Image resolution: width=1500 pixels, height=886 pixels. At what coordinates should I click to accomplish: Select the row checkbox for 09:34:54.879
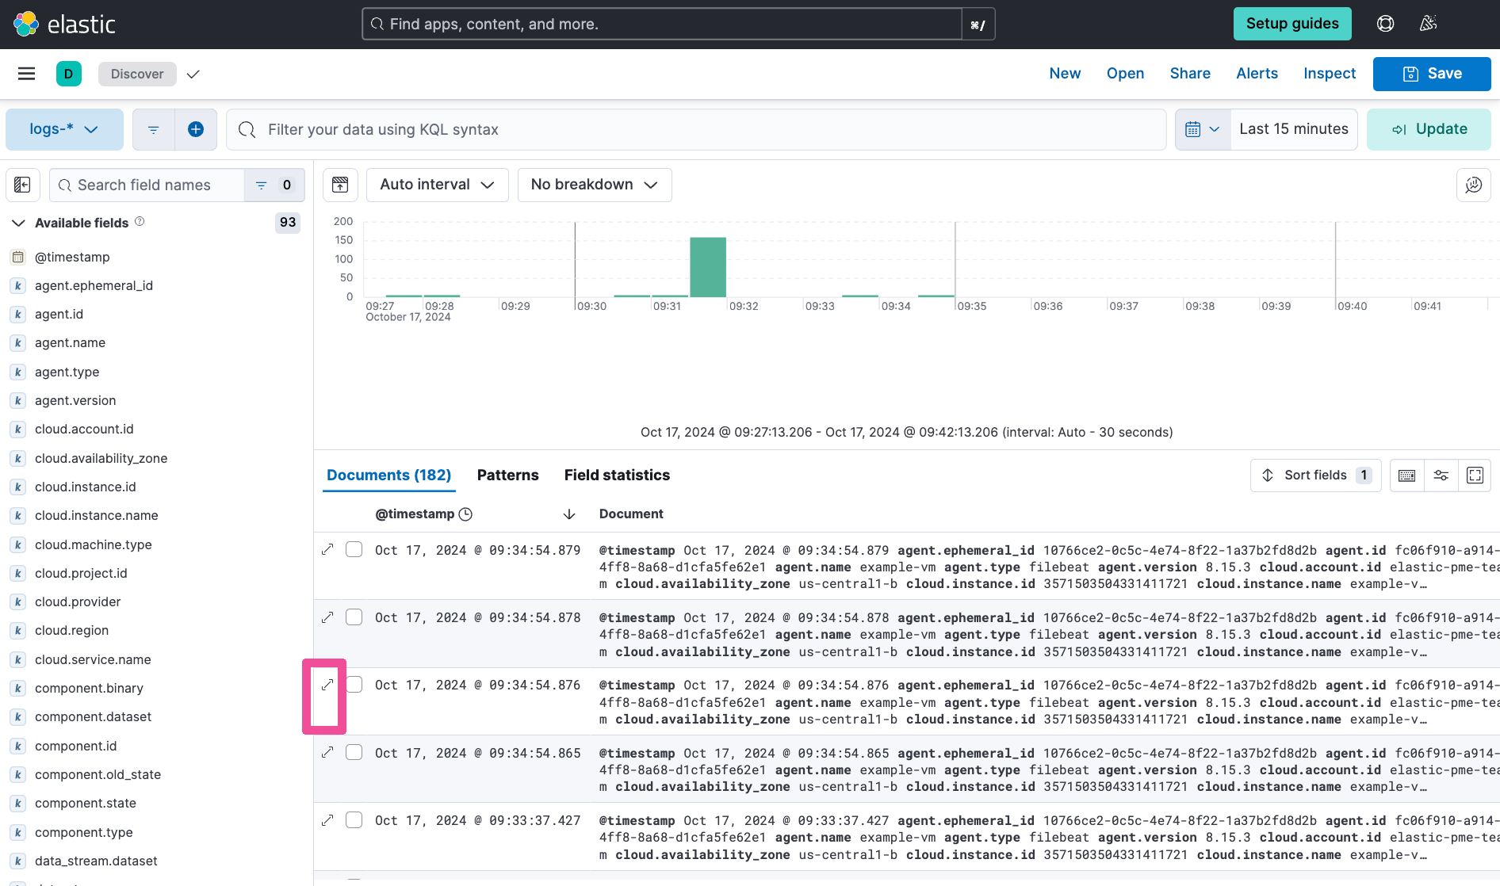[x=354, y=549]
